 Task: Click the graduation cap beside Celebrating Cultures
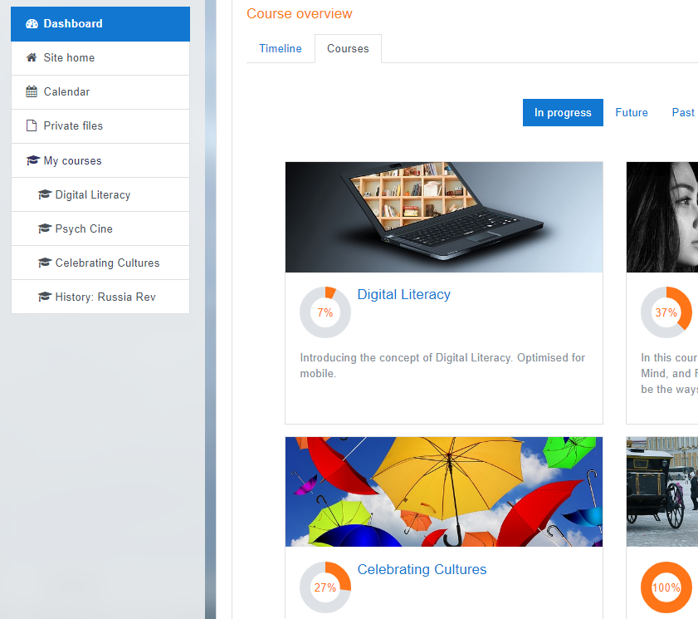tap(45, 263)
